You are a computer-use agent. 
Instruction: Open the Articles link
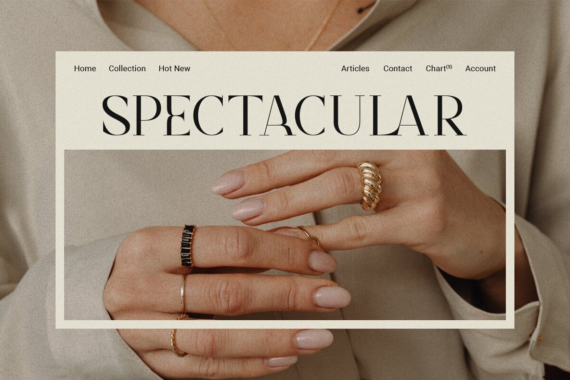click(x=355, y=68)
